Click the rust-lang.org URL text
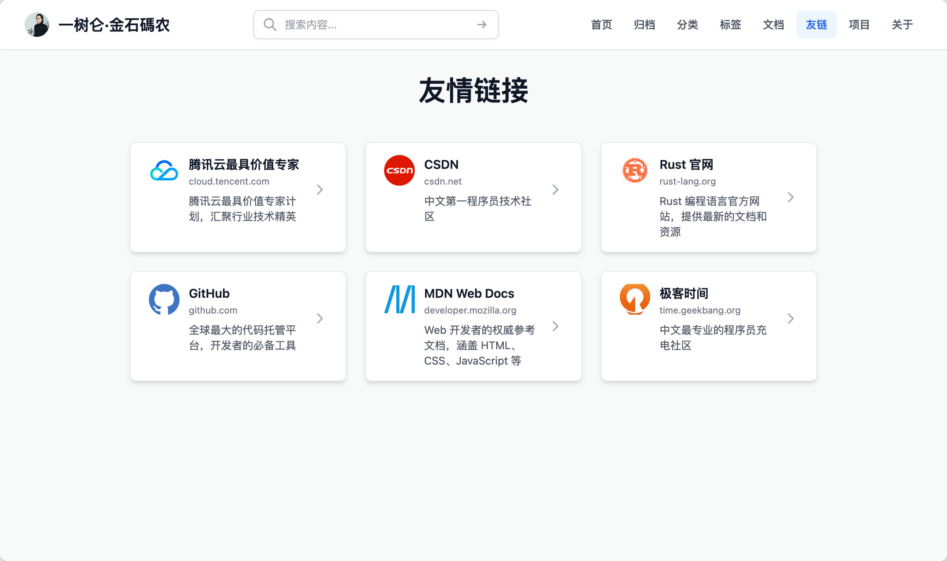Image resolution: width=947 pixels, height=561 pixels. pos(688,181)
